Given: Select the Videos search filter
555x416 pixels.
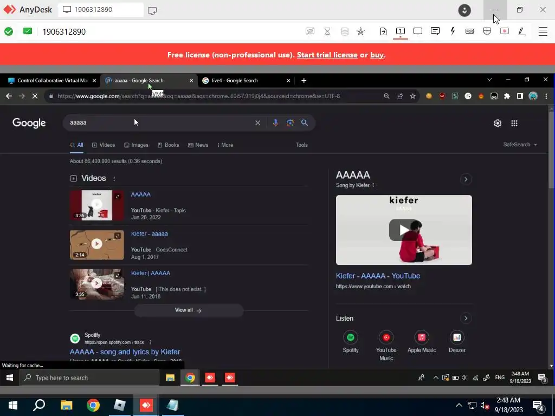Looking at the screenshot, I should click(x=104, y=145).
